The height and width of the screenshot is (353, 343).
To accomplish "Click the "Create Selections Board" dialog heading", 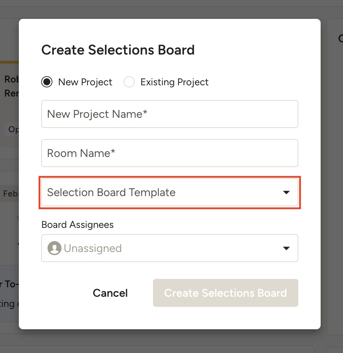I will click(118, 50).
